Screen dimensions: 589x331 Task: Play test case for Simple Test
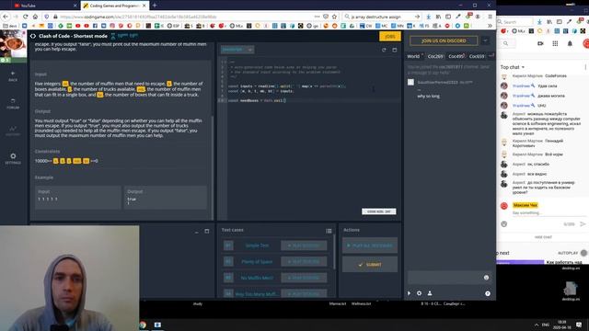tap(304, 245)
